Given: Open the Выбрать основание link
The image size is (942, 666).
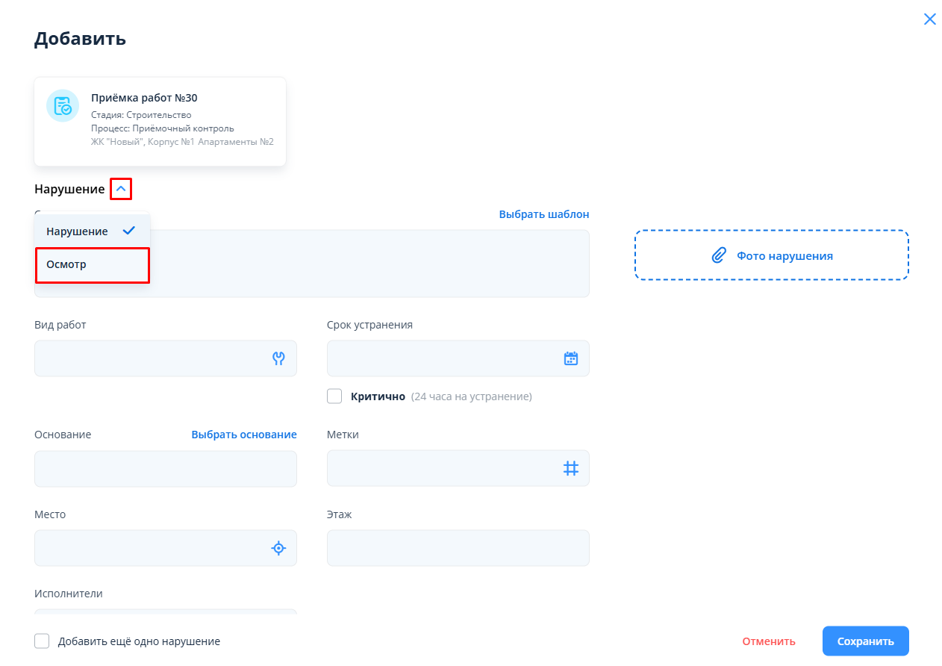Looking at the screenshot, I should [243, 435].
